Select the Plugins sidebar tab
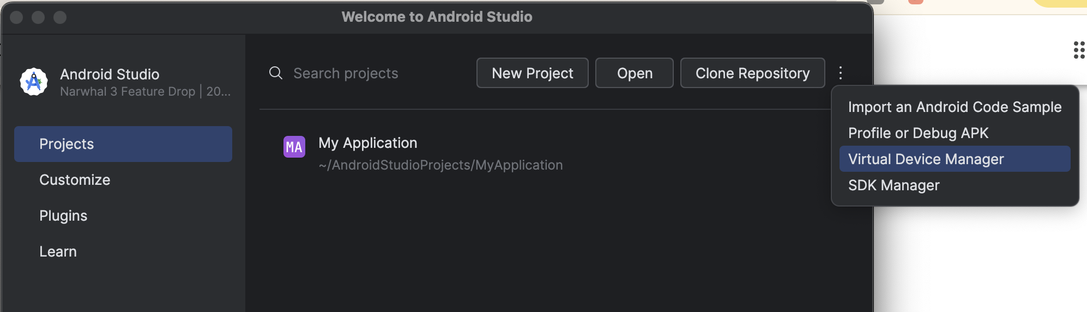Image resolution: width=1087 pixels, height=312 pixels. (x=123, y=216)
